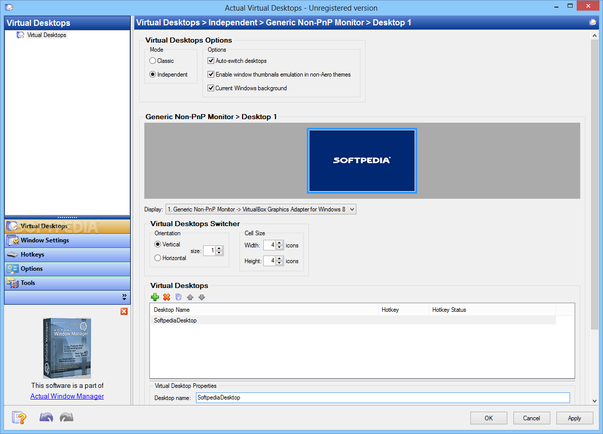Click the Hotkey column header
The image size is (603, 434).
[x=404, y=310]
